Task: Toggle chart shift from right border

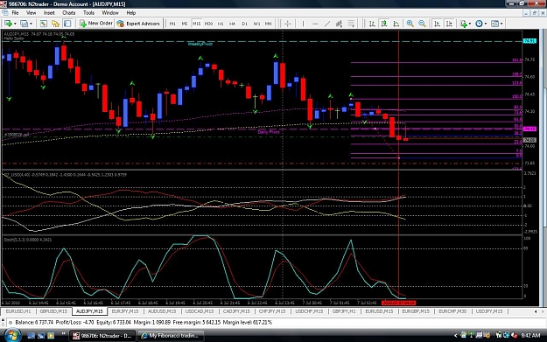Action: (x=449, y=24)
